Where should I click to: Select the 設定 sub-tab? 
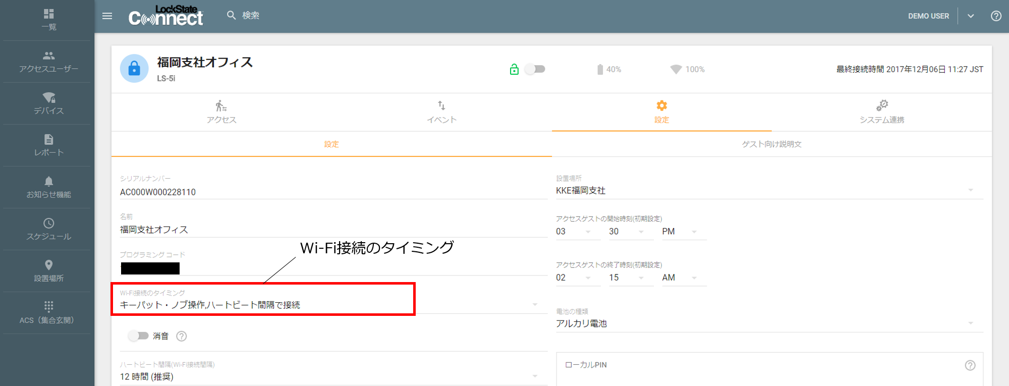click(x=331, y=144)
